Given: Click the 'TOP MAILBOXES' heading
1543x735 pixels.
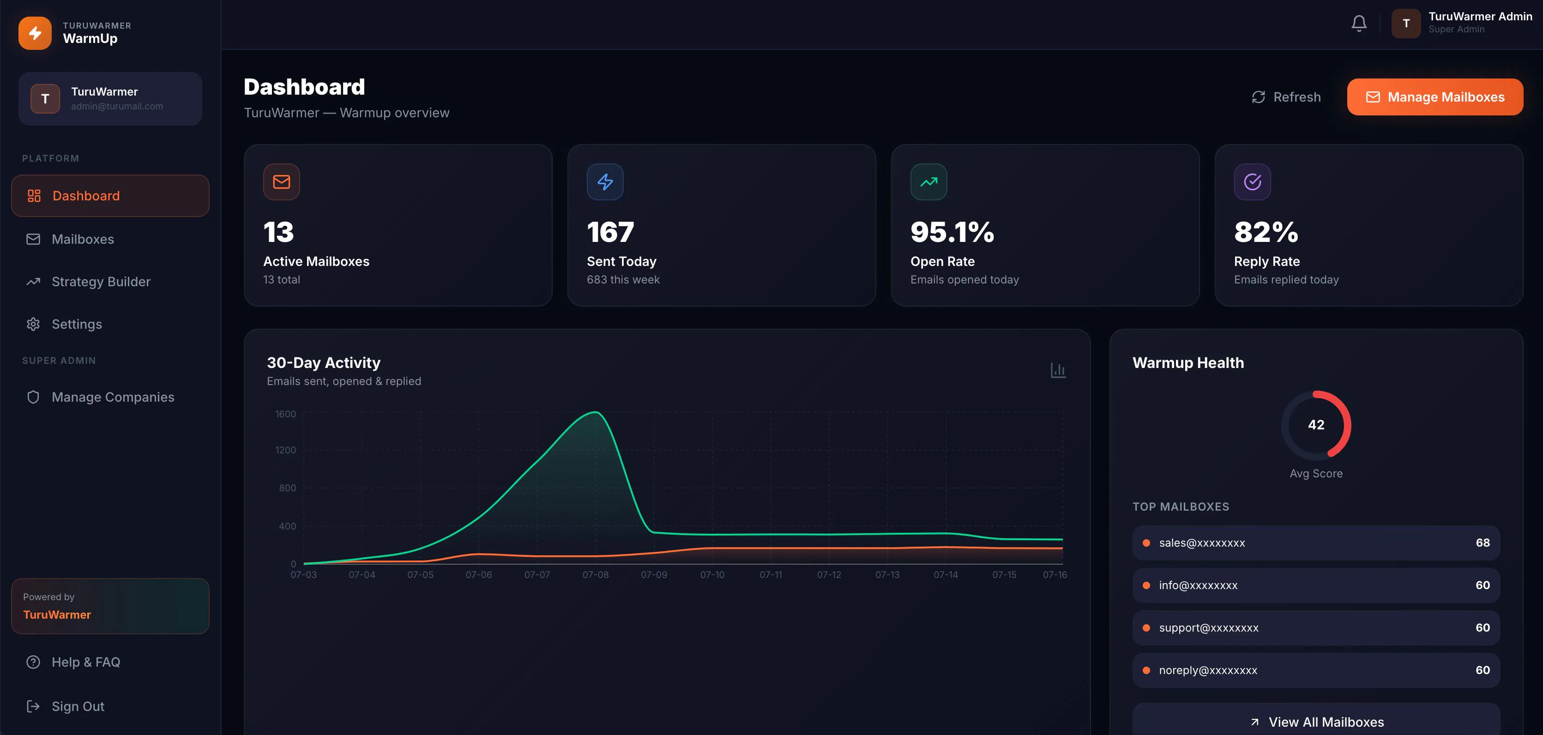Looking at the screenshot, I should [x=1180, y=507].
